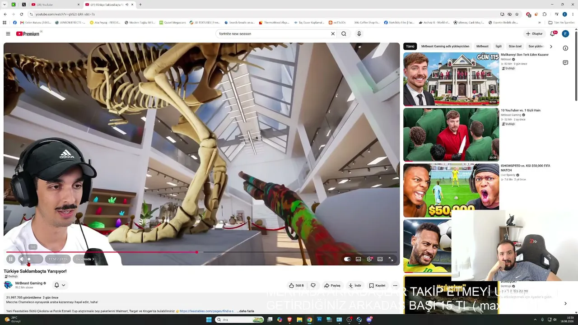
Task: Bookmark this page with the star
Action: click(x=517, y=14)
